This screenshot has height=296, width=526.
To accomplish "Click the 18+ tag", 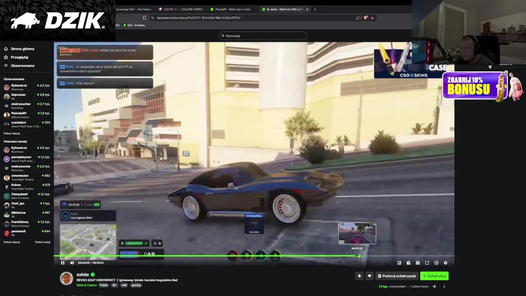I will click(x=114, y=285).
